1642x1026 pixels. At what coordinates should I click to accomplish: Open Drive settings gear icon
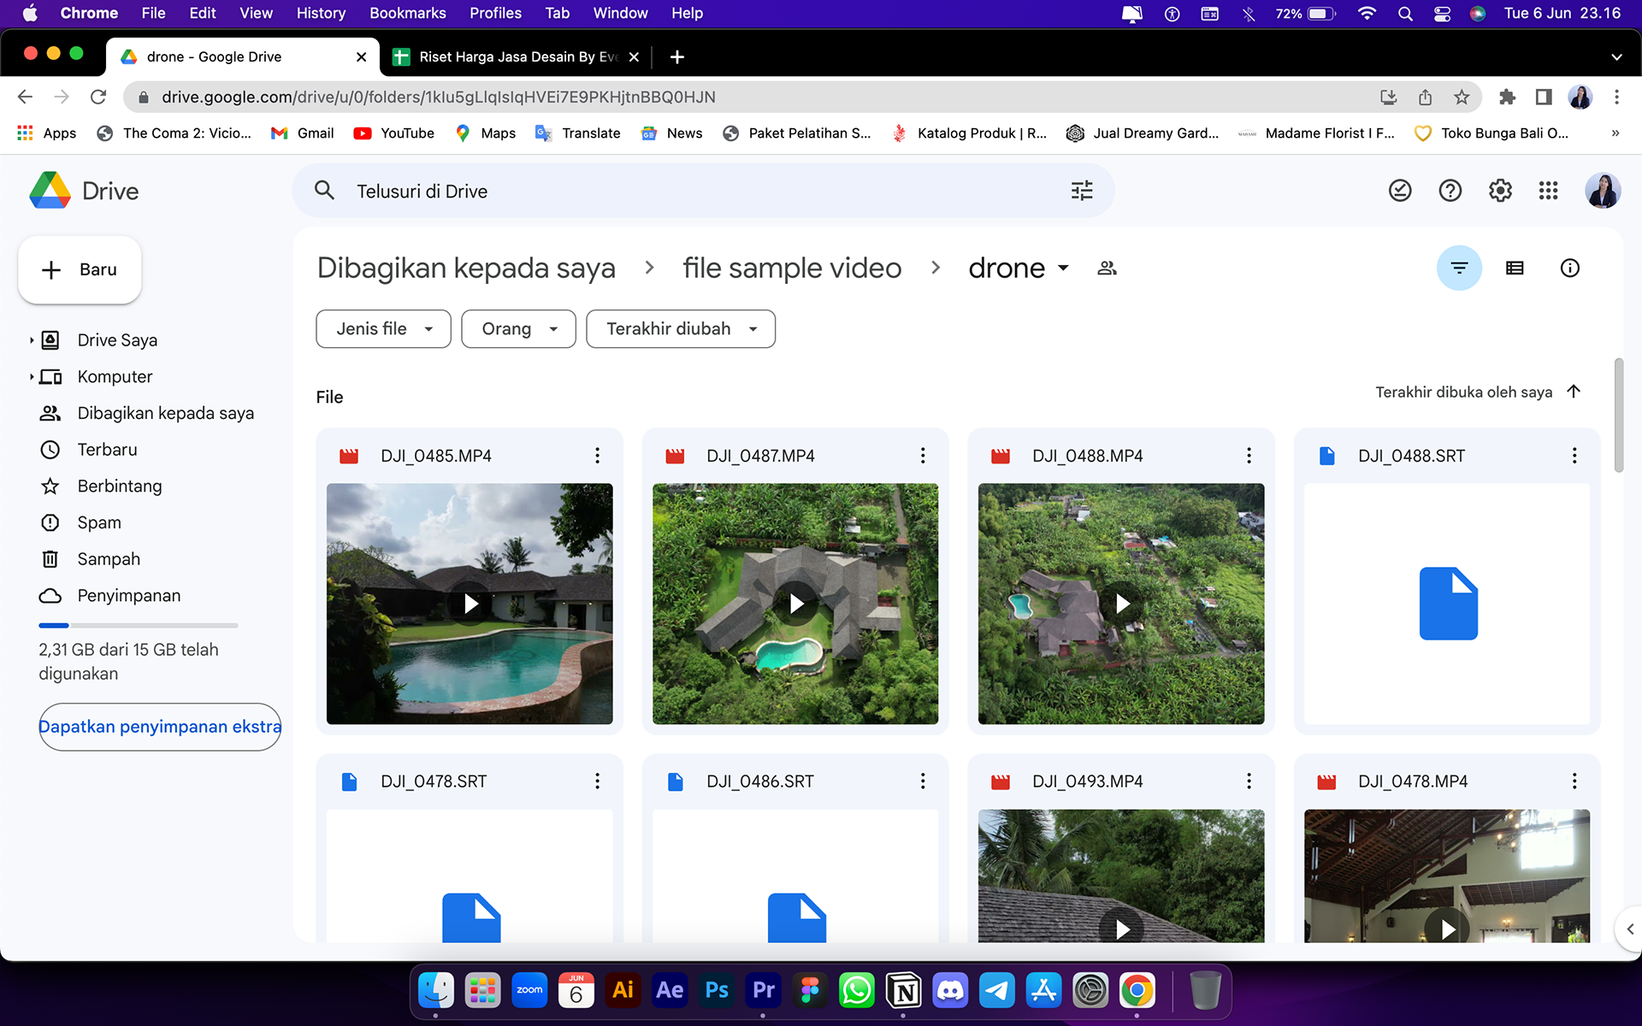(1500, 191)
